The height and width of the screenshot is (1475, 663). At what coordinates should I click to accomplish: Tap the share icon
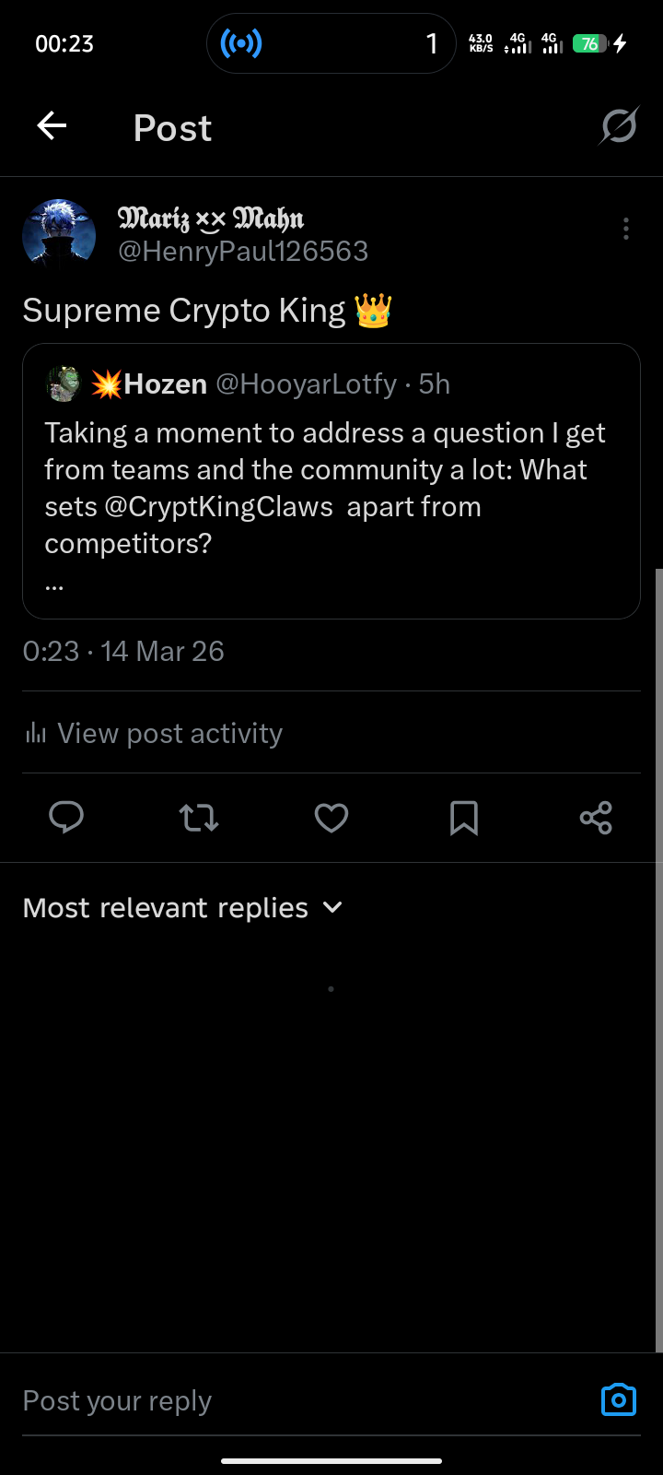pos(596,818)
